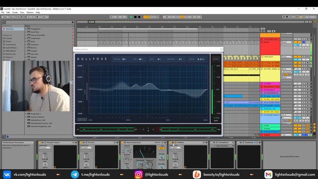Open the Edit menu
The image size is (318, 179).
click(x=8, y=12)
